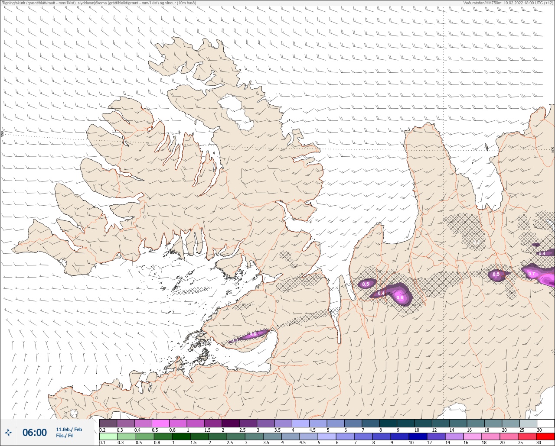The width and height of the screenshot is (555, 446).
Task: Click the 0.2 value at top legend start
Action: 102,430
